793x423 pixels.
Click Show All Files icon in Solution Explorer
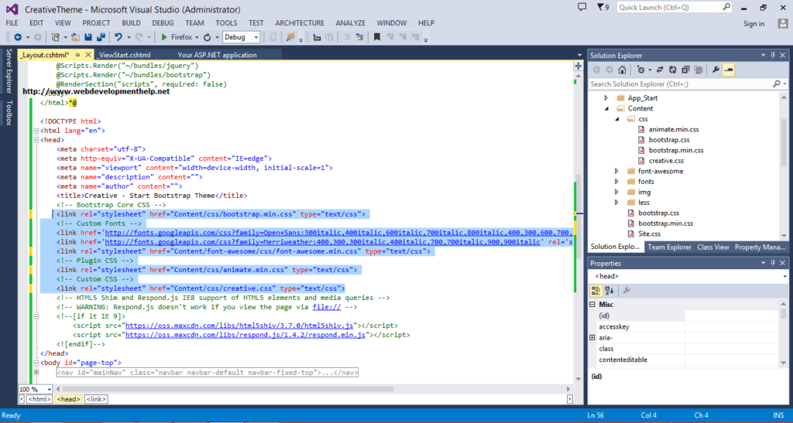pyautogui.click(x=699, y=70)
